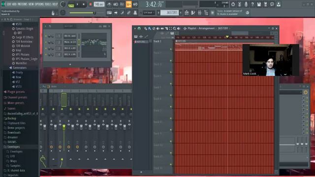Click first channel button in channel rack
The image size is (315, 177).
[70, 36]
